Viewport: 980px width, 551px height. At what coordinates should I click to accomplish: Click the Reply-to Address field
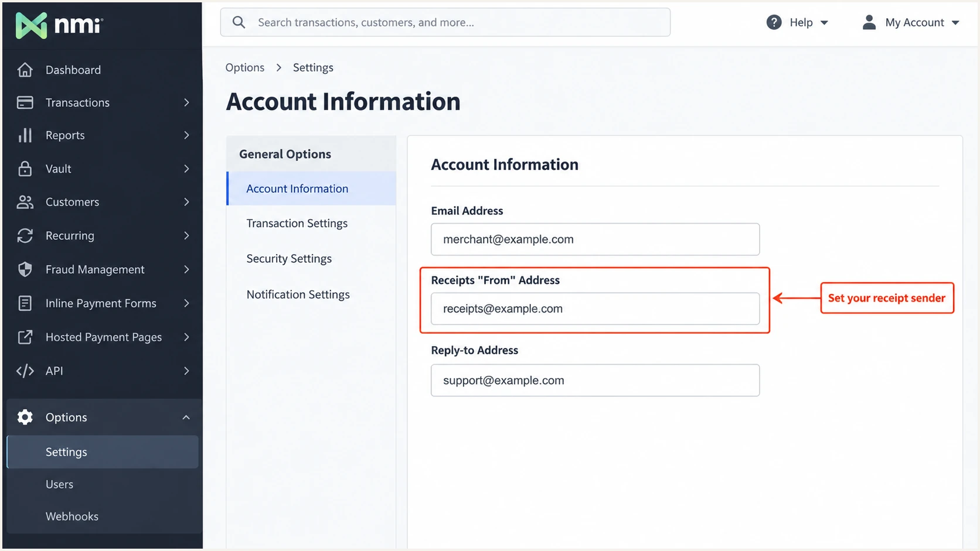tap(596, 380)
